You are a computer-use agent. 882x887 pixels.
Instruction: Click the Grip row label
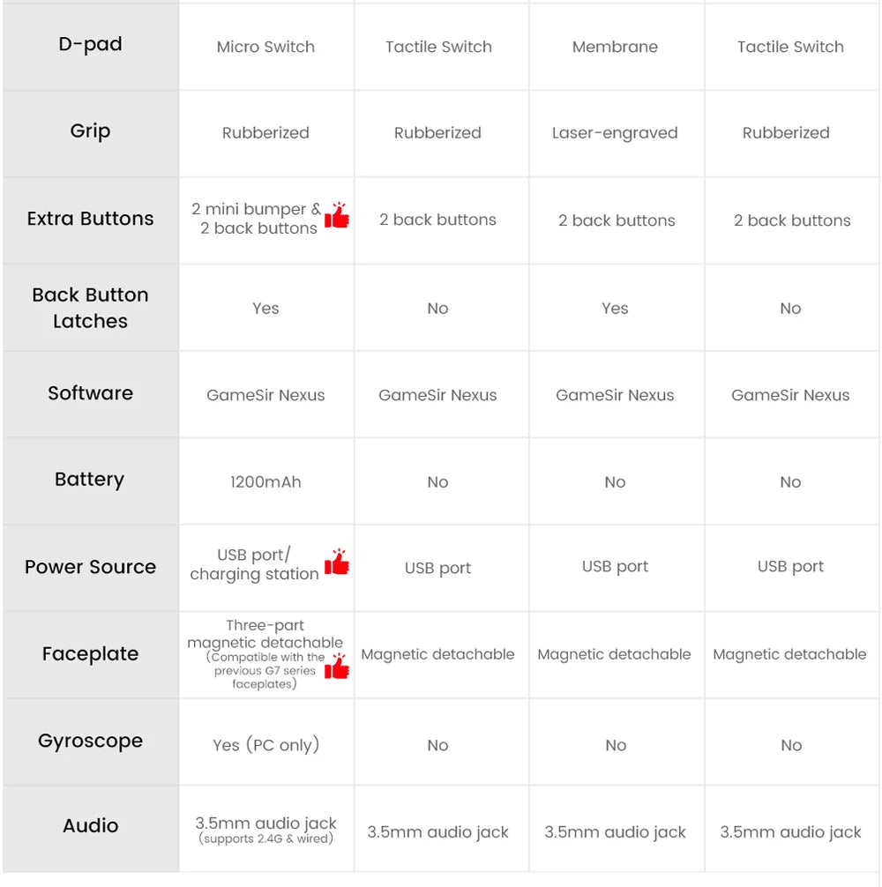click(x=90, y=131)
